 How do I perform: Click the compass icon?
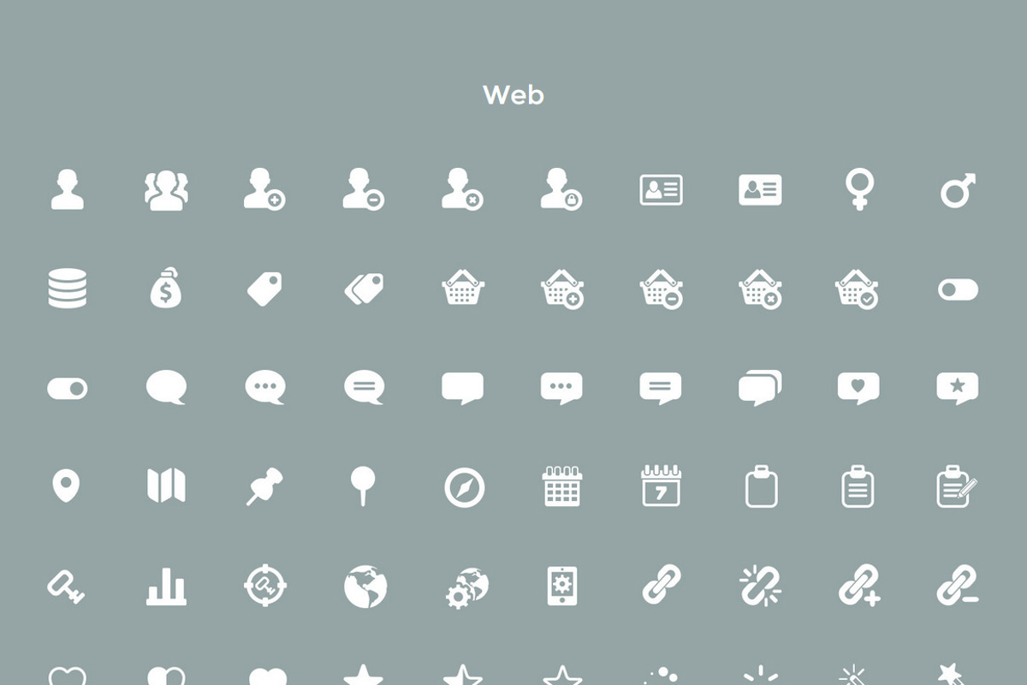click(x=465, y=488)
